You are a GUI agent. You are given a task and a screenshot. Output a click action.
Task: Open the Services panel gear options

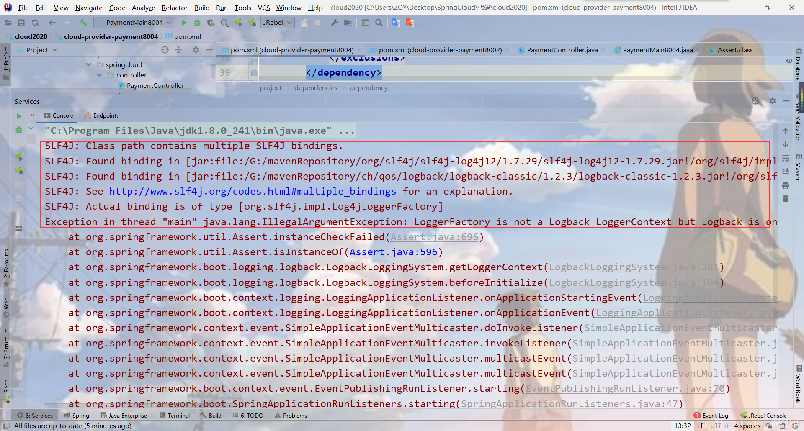(773, 101)
